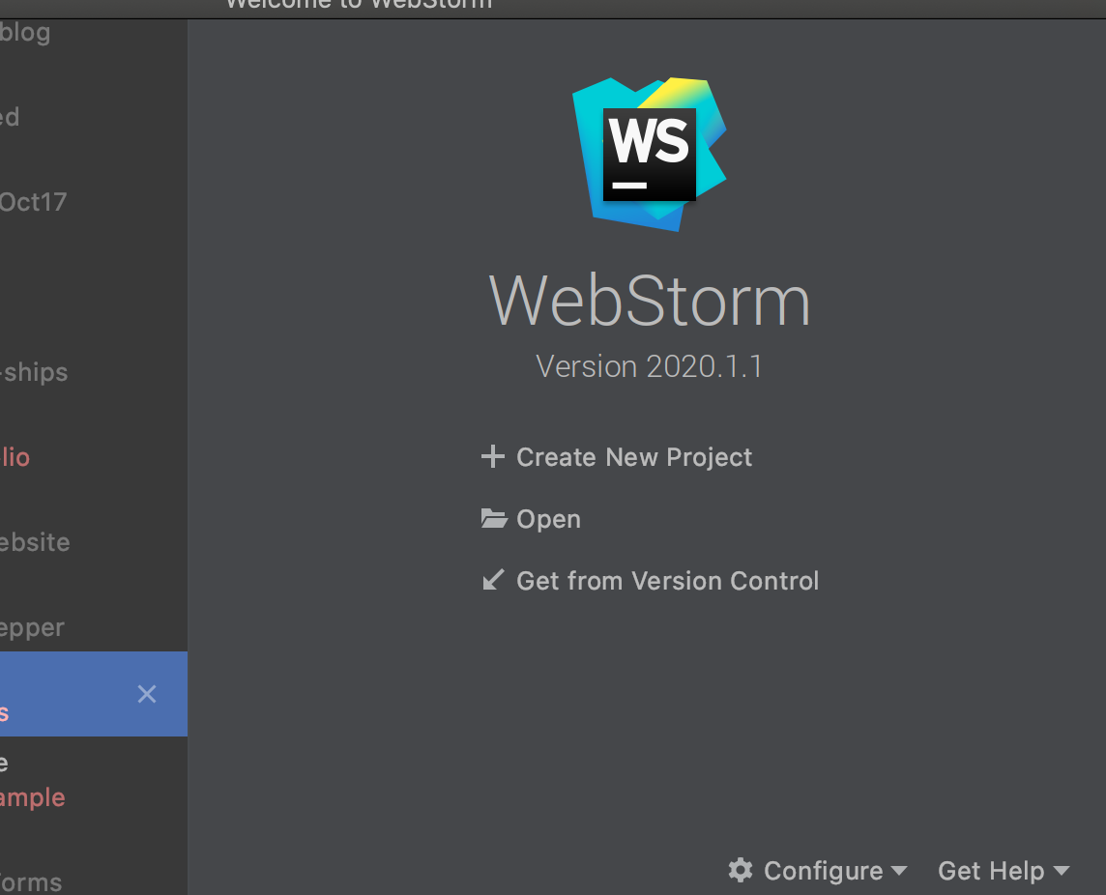Open an existing project via Open

[548, 519]
